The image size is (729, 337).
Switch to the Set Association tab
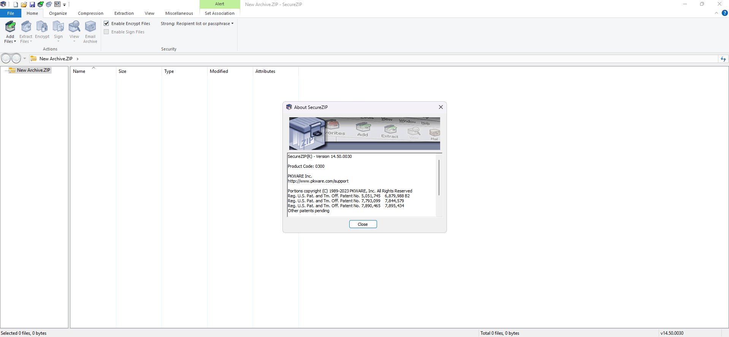219,13
